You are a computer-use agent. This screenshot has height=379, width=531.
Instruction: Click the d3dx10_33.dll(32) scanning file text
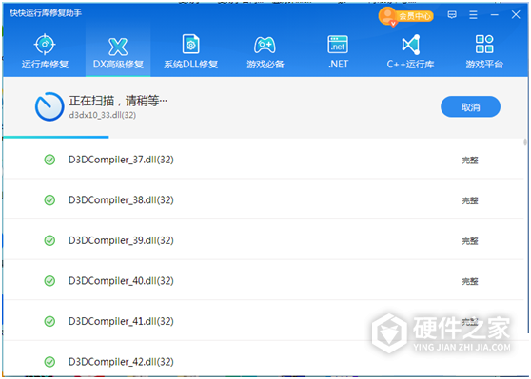click(x=102, y=115)
